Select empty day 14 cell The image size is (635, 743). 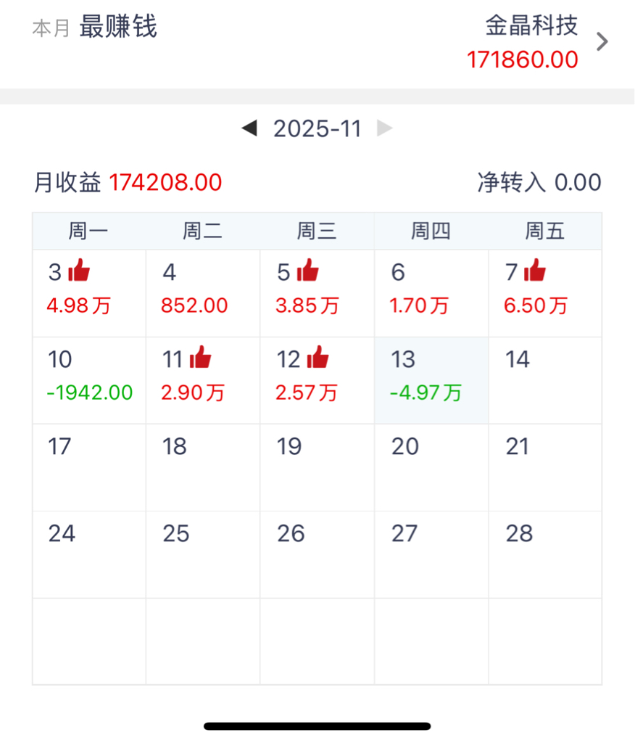[545, 380]
